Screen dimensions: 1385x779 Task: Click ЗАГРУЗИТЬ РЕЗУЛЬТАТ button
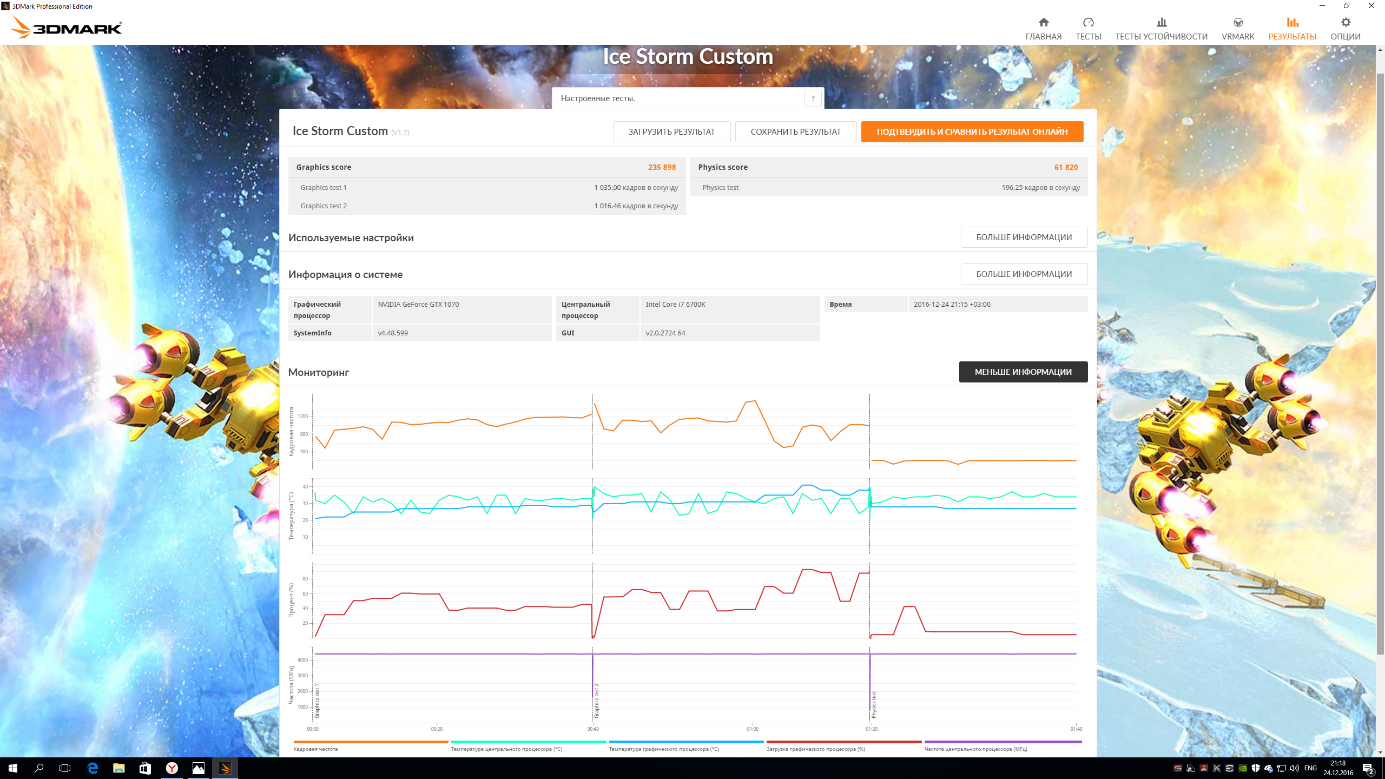pos(671,132)
